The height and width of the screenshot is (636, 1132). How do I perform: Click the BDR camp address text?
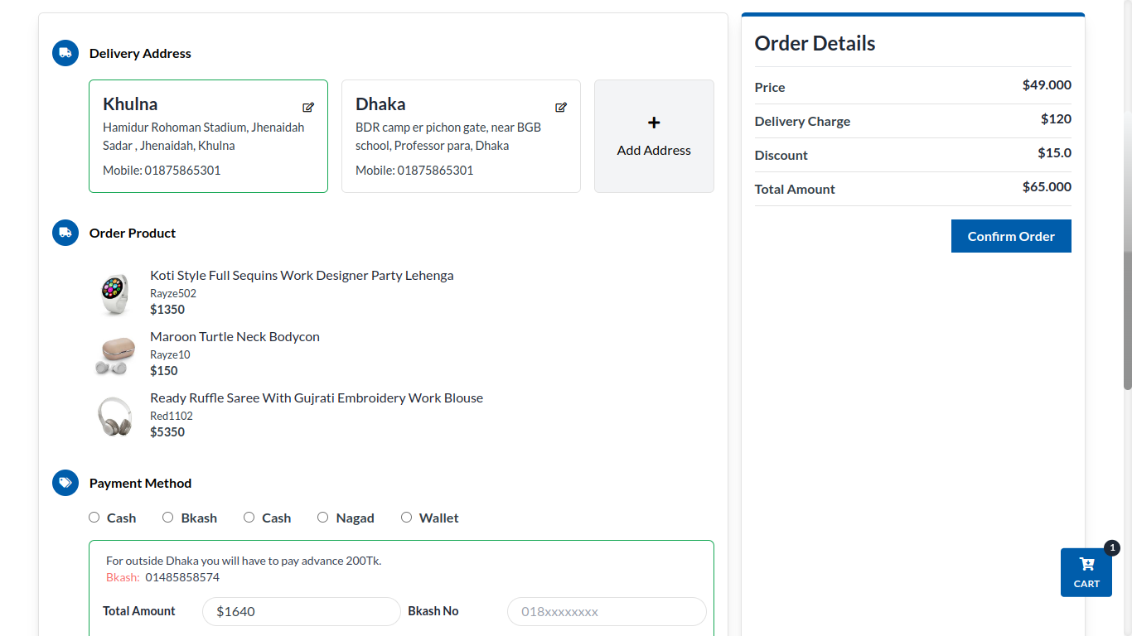[x=448, y=137]
